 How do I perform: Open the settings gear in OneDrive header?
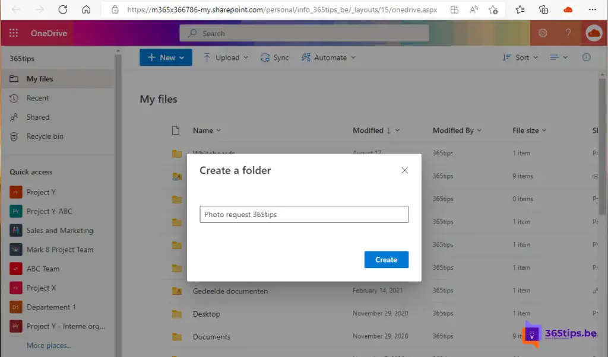[542, 34]
